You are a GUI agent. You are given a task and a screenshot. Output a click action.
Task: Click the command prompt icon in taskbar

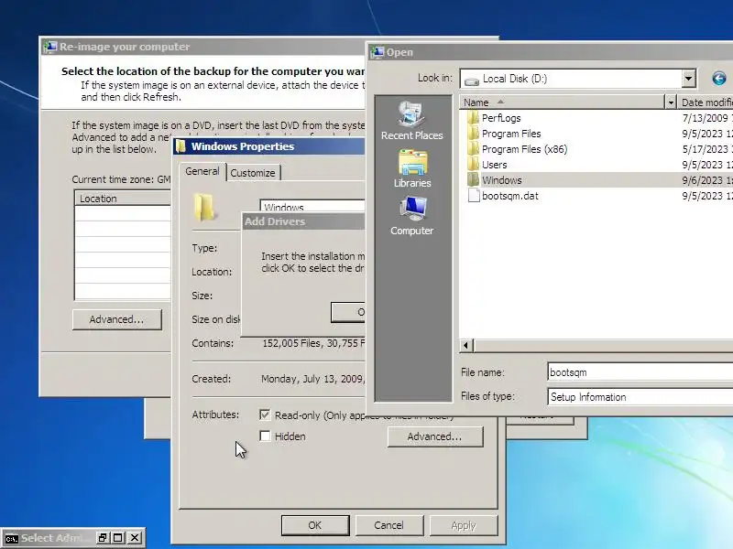[11, 538]
